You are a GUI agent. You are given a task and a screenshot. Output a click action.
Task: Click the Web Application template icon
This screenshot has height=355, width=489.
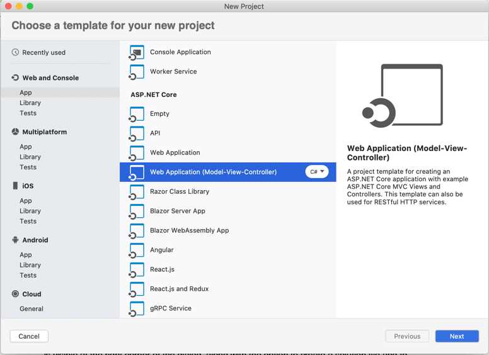pos(137,153)
